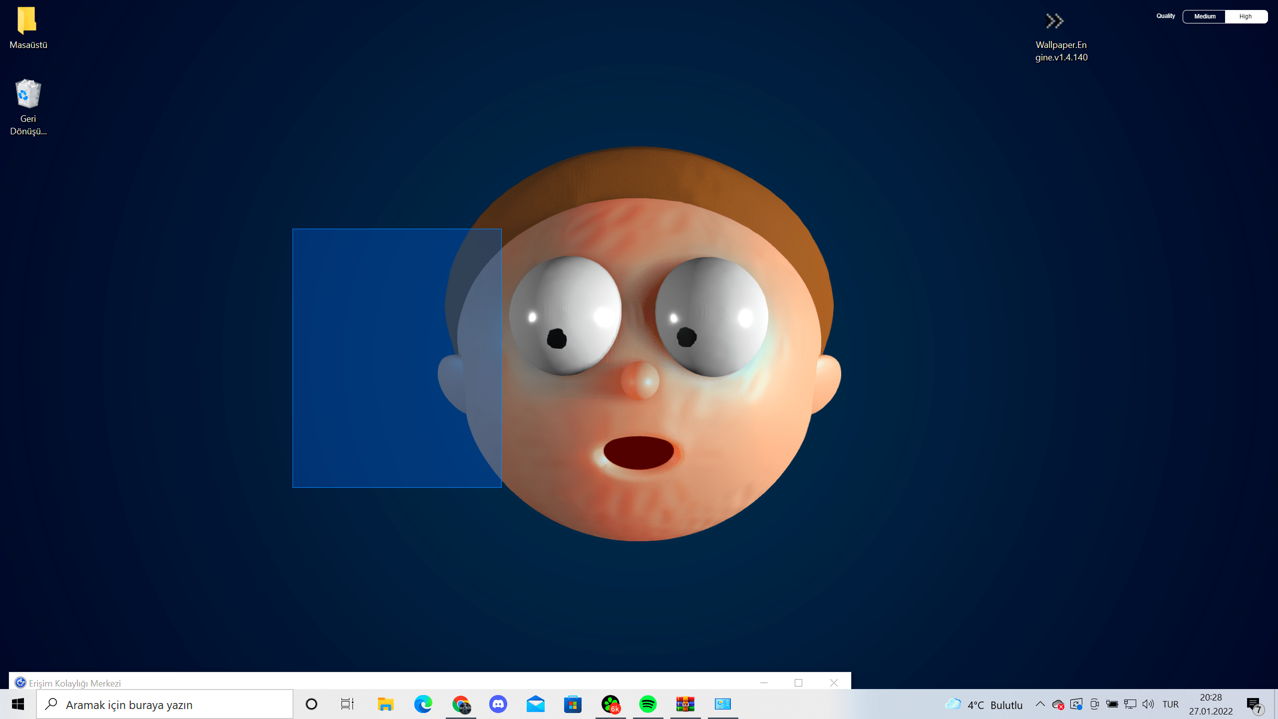Open Microsoft Store from the taskbar
This screenshot has width=1278, height=719.
(x=573, y=704)
